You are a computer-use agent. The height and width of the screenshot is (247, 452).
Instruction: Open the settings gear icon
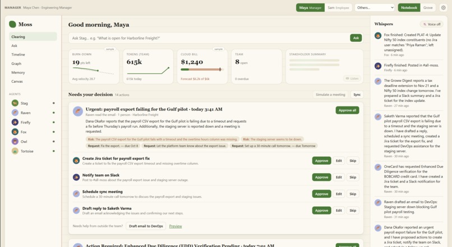click(x=443, y=8)
